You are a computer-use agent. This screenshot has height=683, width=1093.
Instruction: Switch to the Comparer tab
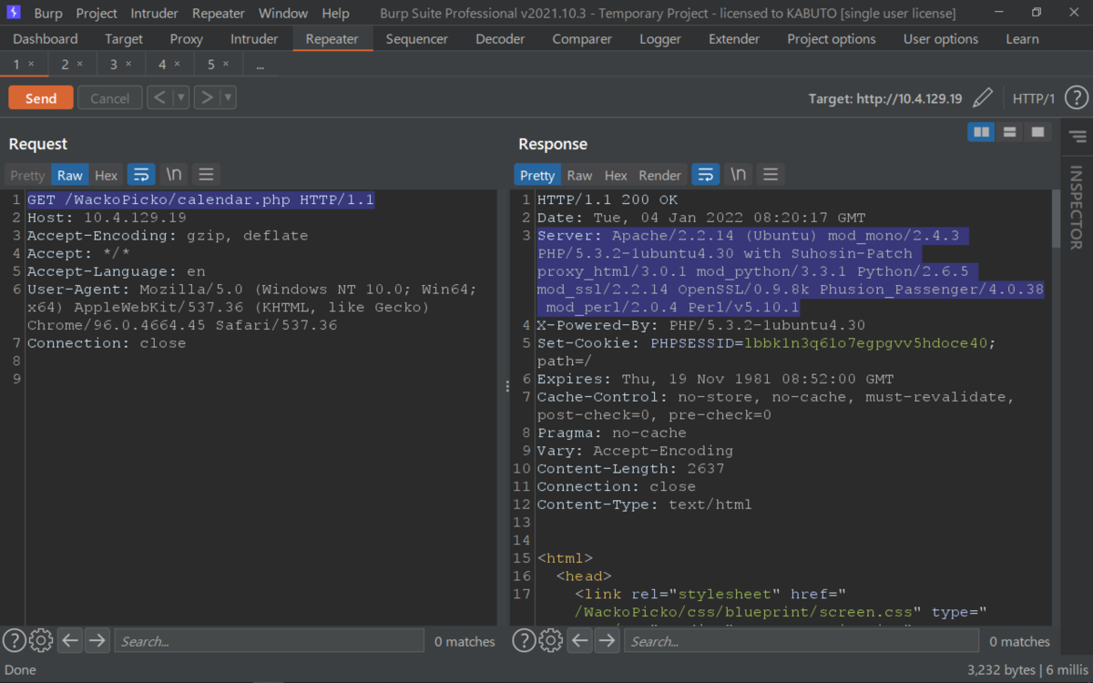(x=582, y=39)
